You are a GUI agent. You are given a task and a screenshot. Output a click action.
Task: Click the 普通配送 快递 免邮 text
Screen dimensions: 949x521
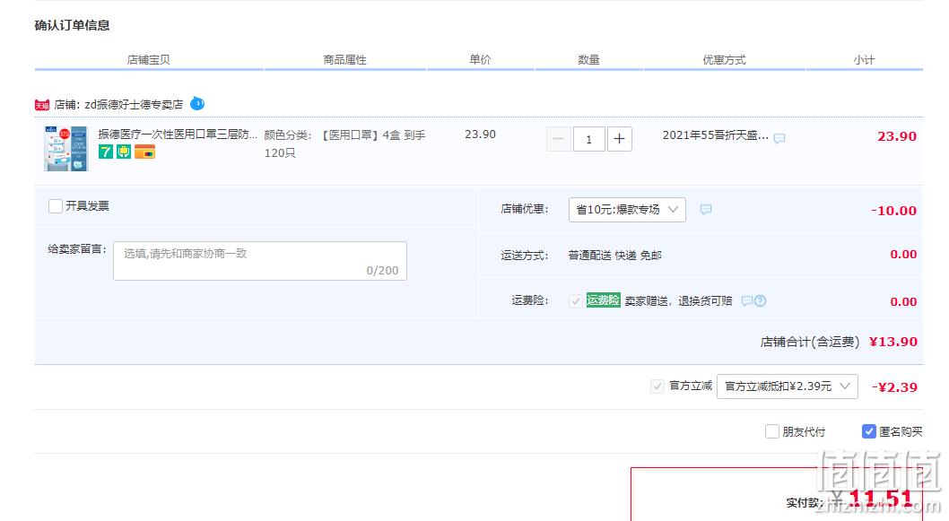pyautogui.click(x=615, y=256)
